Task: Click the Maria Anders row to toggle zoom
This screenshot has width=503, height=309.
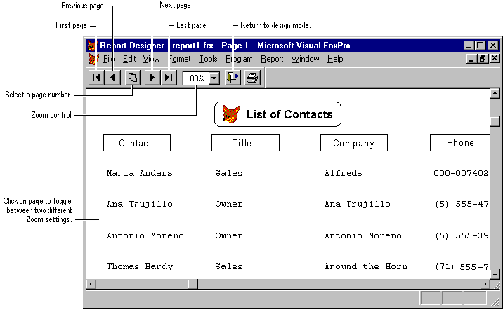Action: [139, 173]
